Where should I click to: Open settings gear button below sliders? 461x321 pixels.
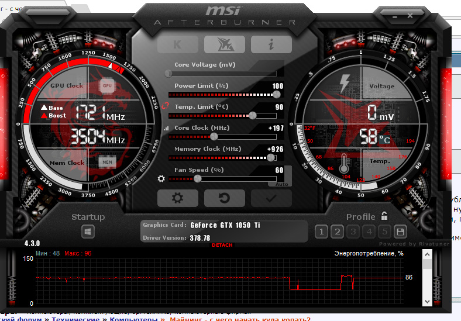178,198
